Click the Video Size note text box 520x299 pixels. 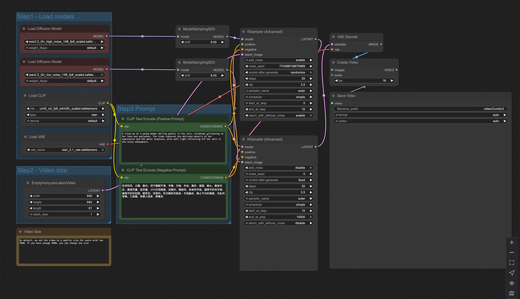pyautogui.click(x=64, y=250)
